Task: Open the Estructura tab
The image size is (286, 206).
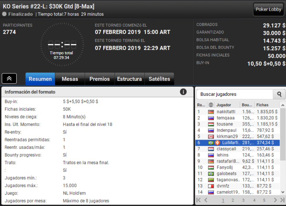Action: [x=129, y=79]
